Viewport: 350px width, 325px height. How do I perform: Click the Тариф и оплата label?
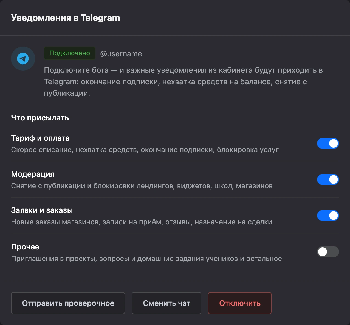point(40,138)
